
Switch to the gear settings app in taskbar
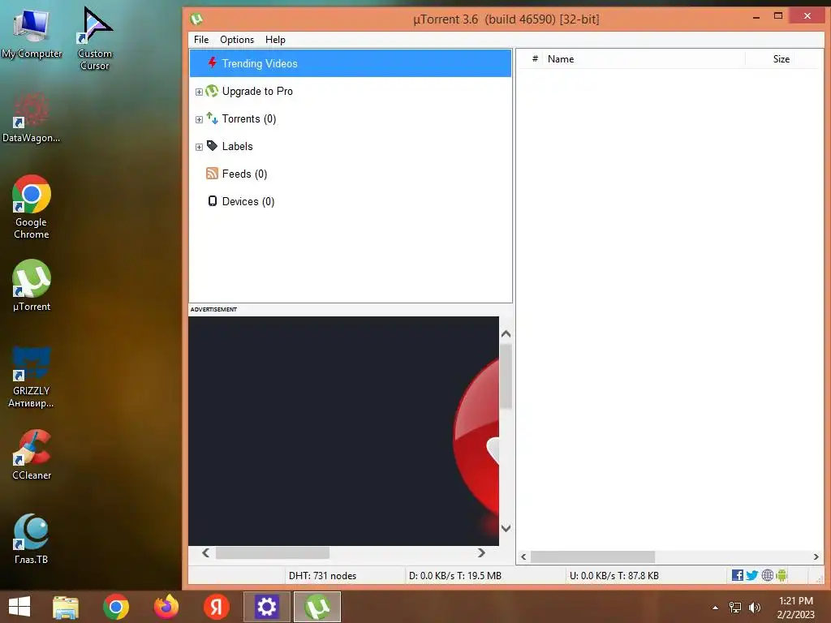tap(266, 607)
